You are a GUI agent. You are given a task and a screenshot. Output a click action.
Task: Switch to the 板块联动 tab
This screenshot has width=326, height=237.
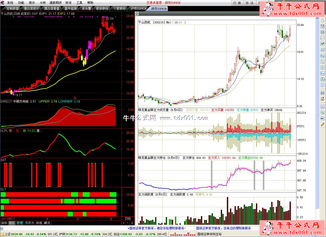point(102,8)
